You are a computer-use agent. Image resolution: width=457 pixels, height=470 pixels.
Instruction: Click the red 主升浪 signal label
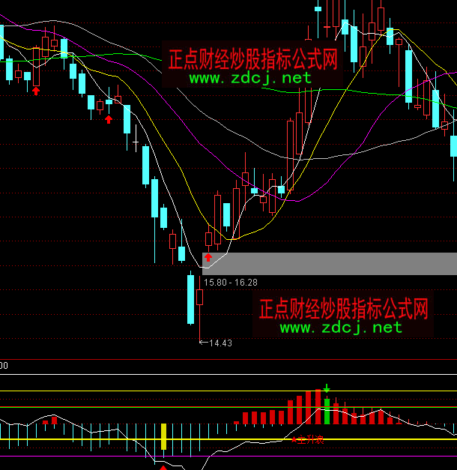(x=309, y=439)
